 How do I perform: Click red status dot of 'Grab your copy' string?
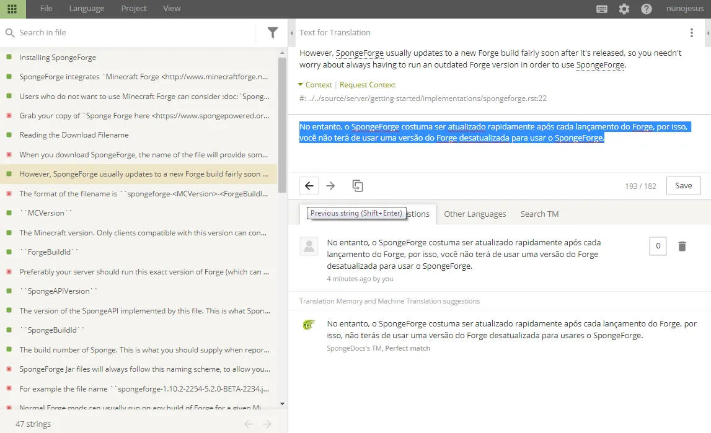(x=9, y=115)
